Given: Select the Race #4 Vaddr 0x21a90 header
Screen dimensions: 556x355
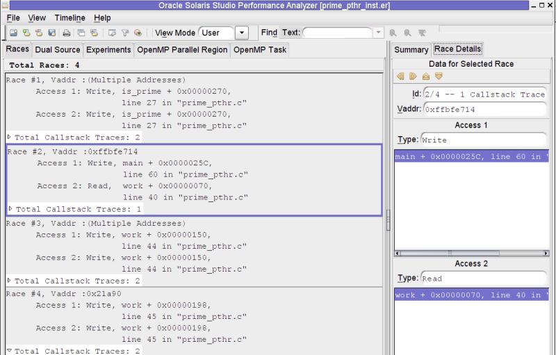Looking at the screenshot, I should 64,294.
